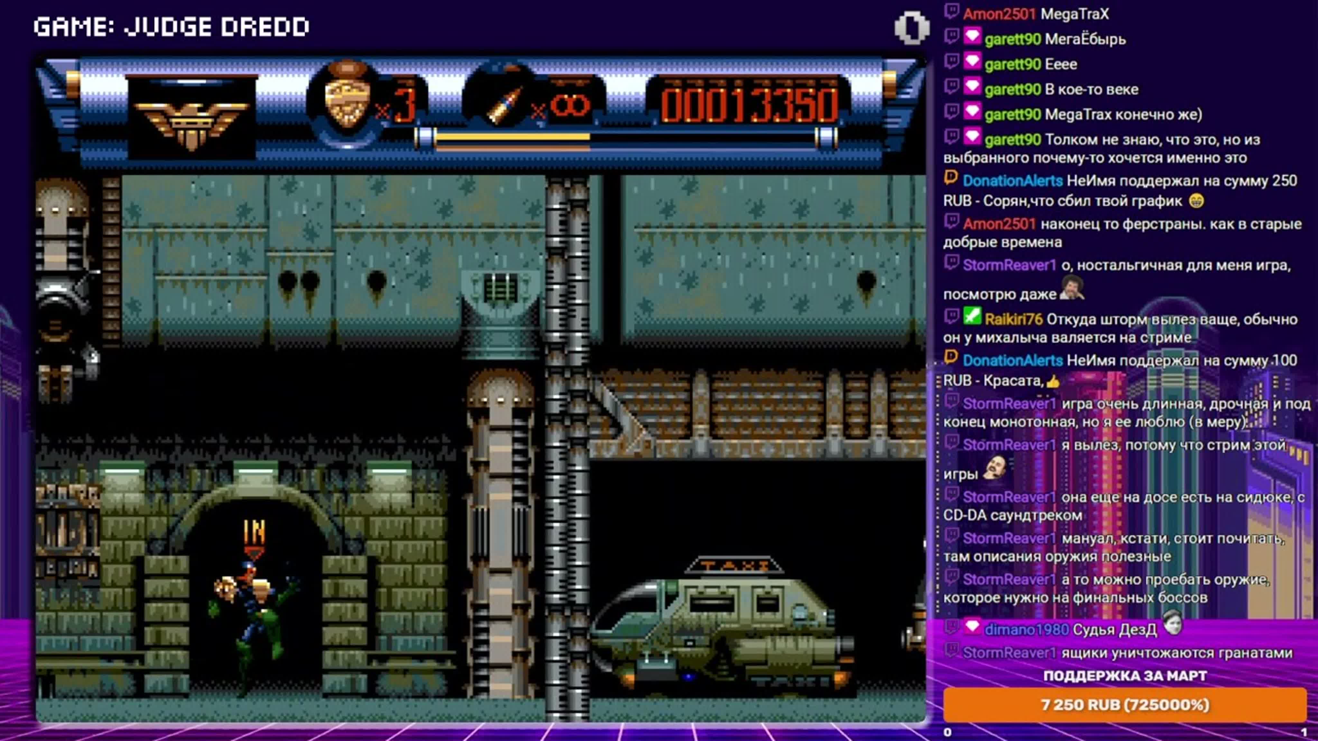1318x741 pixels.
Task: Click the thumbs up emoji after Красата
Action: tap(1053, 381)
